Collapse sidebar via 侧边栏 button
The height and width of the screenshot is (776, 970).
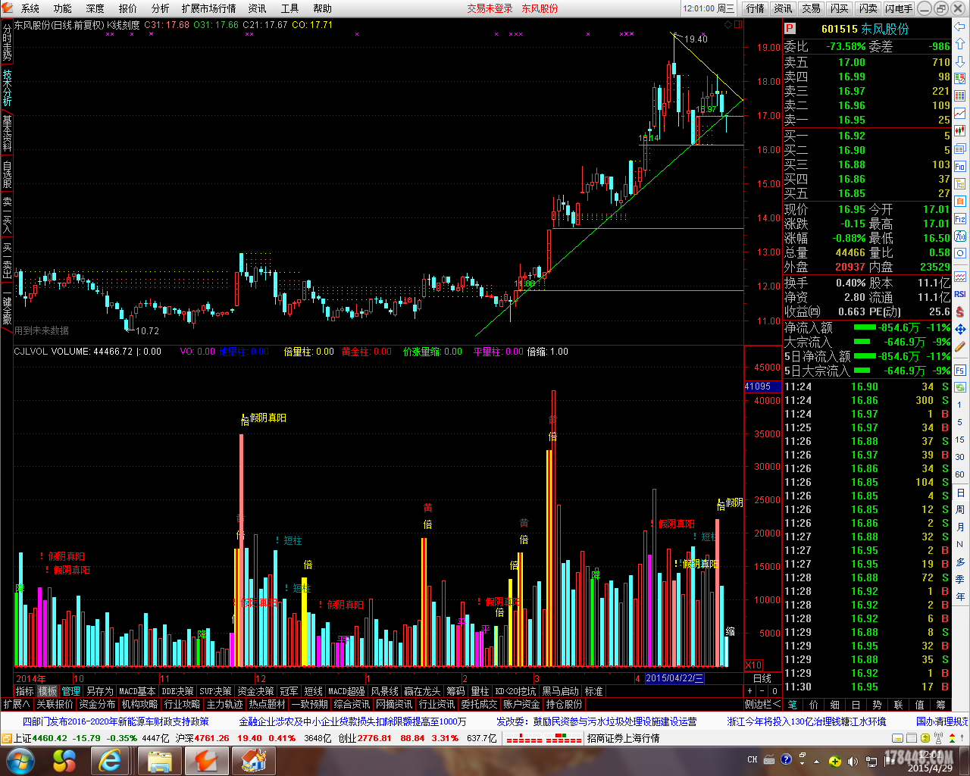[x=762, y=704]
